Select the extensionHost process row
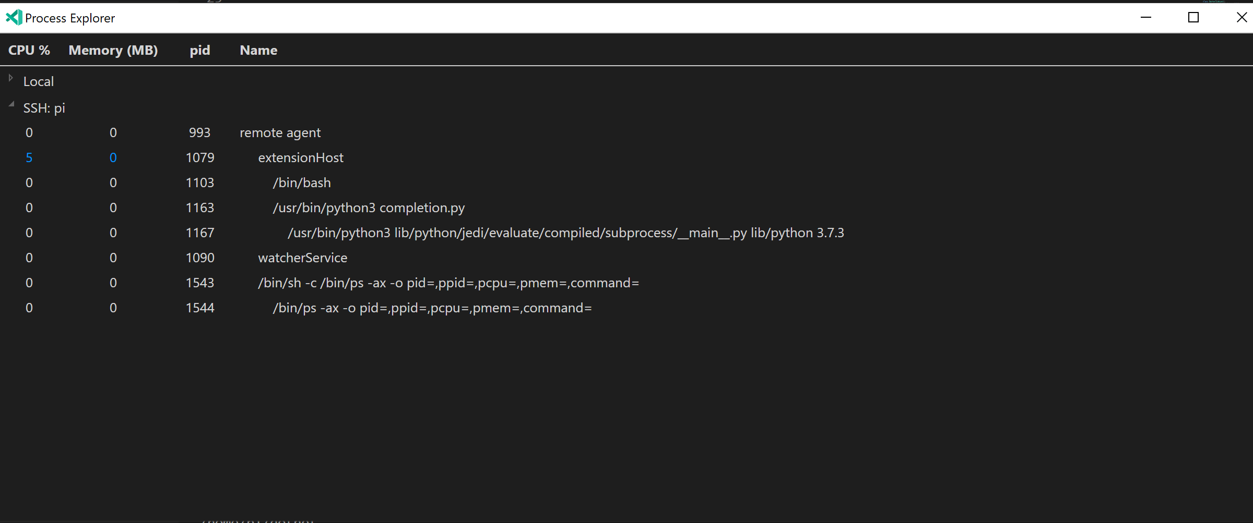 [x=301, y=157]
